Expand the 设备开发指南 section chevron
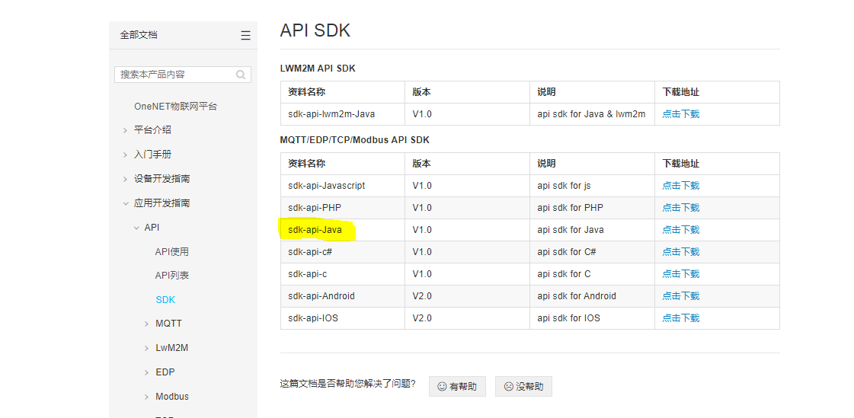Screen dimensions: 854x418 pyautogui.click(x=125, y=180)
